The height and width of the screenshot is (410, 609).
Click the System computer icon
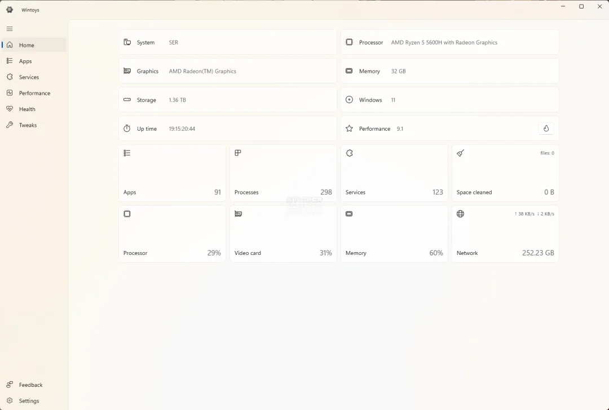127,42
